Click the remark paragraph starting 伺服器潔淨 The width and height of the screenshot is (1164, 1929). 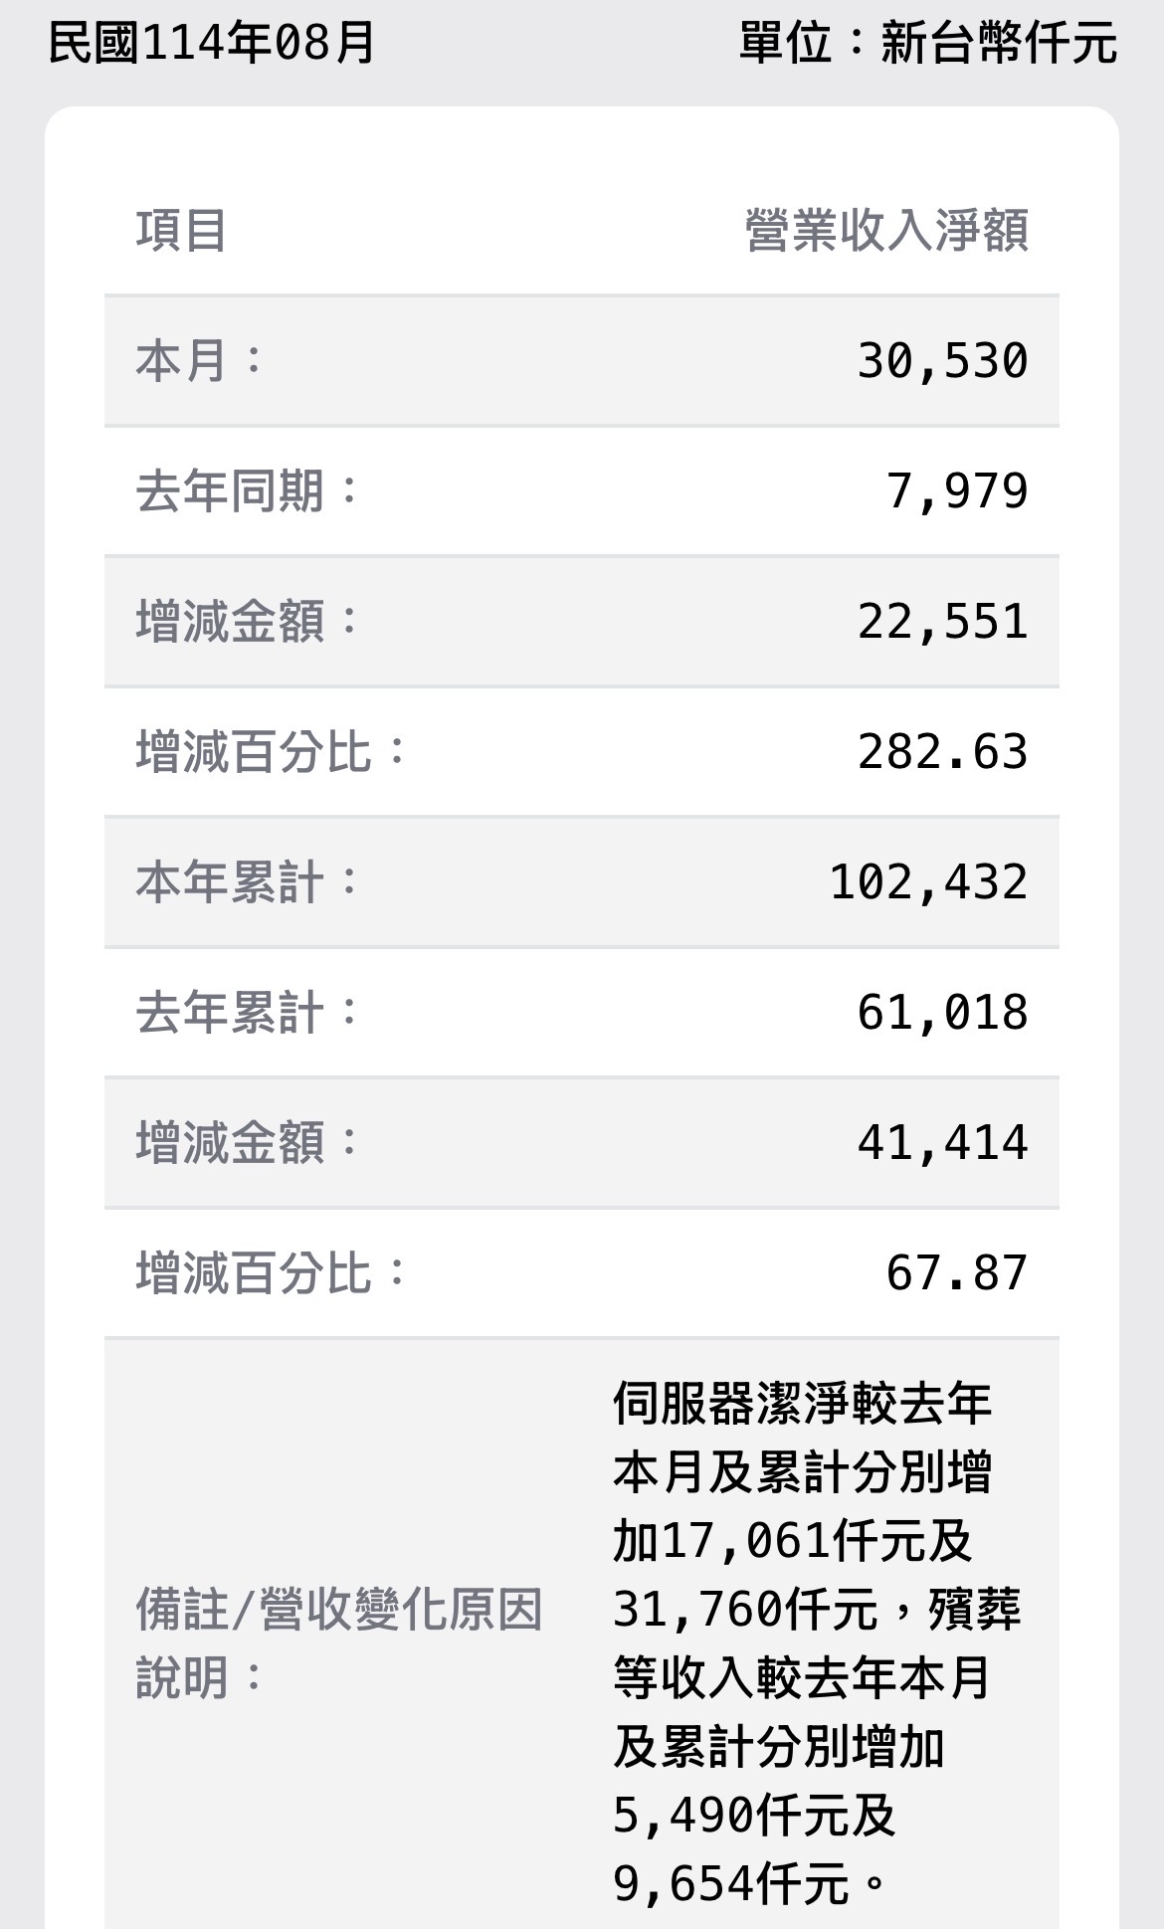click(816, 1641)
